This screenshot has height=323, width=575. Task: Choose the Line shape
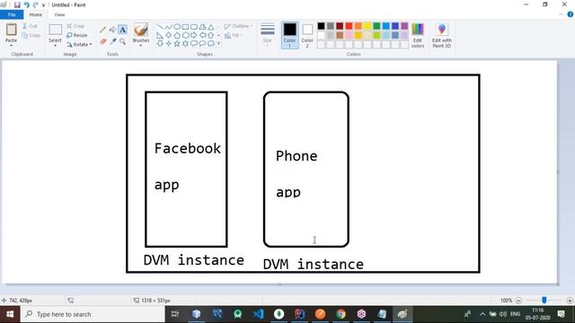(x=160, y=27)
